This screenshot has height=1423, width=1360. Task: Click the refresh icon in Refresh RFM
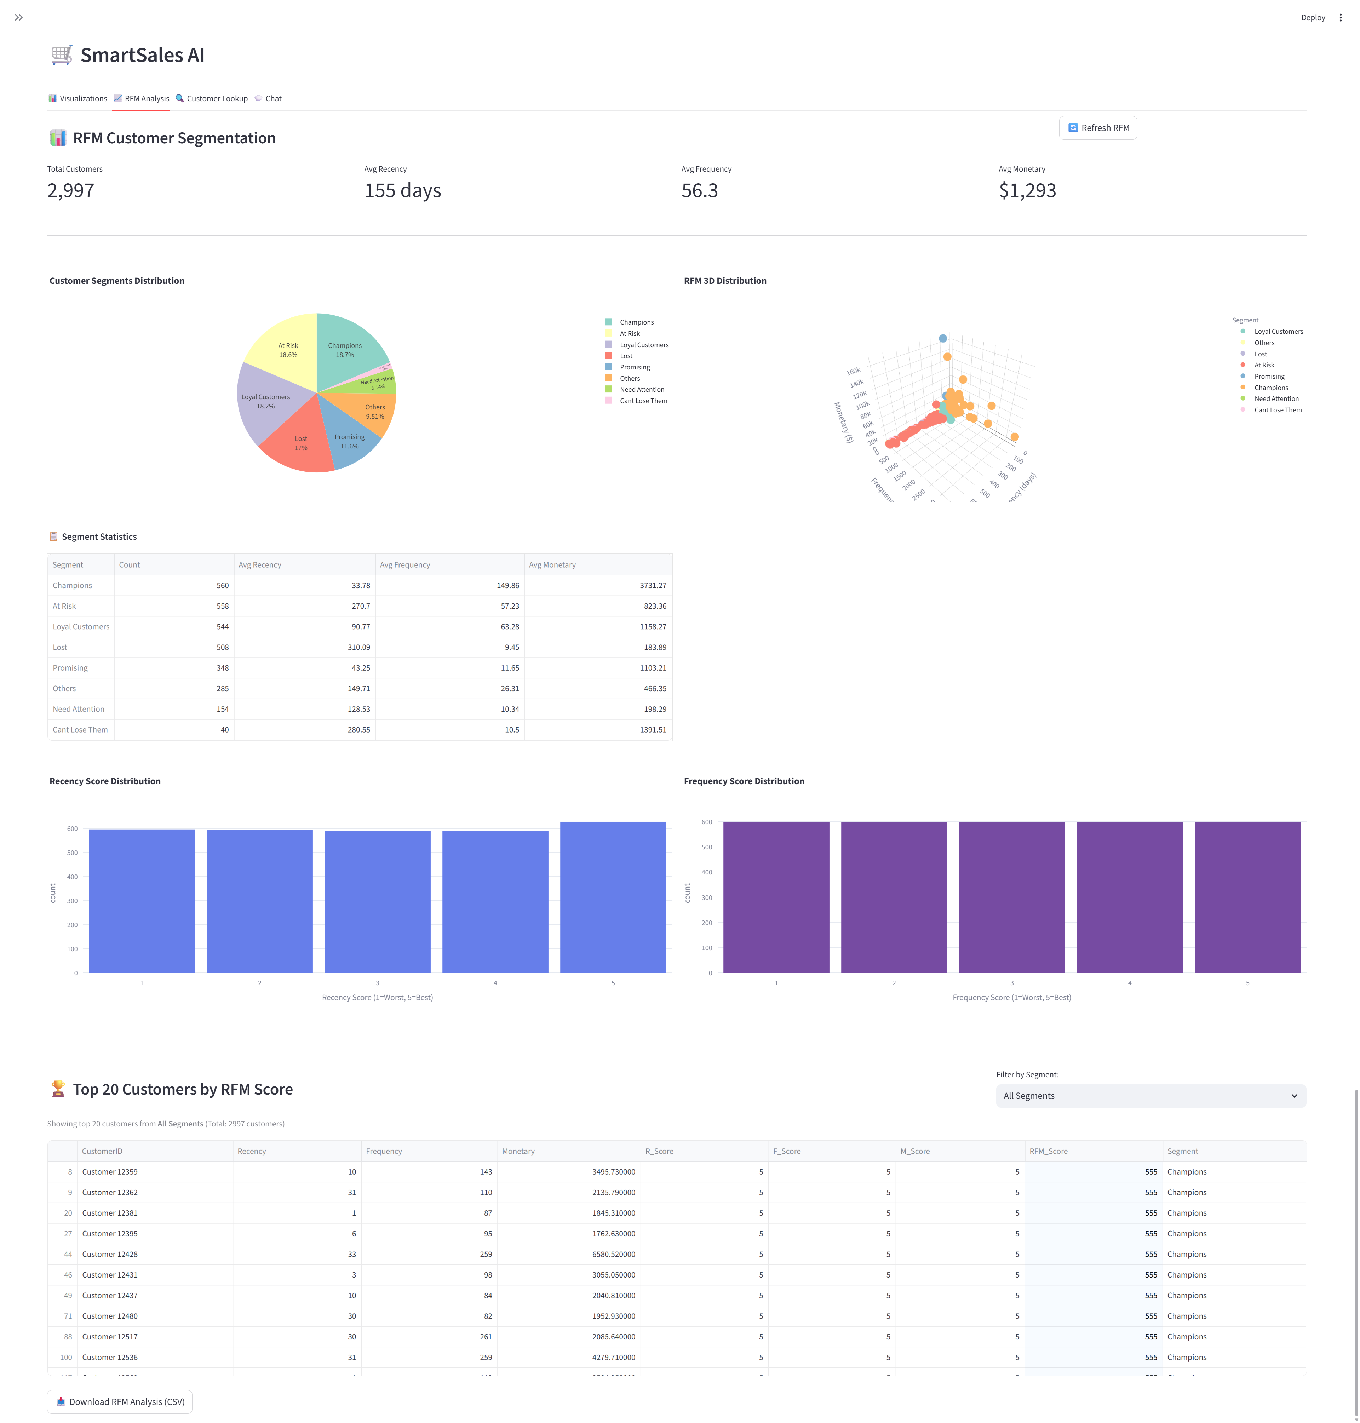point(1073,128)
